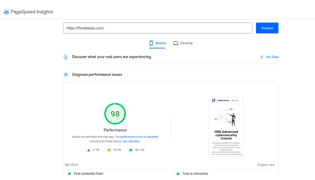Click the desktop monitor icon
315x180 pixels.
(176, 43)
